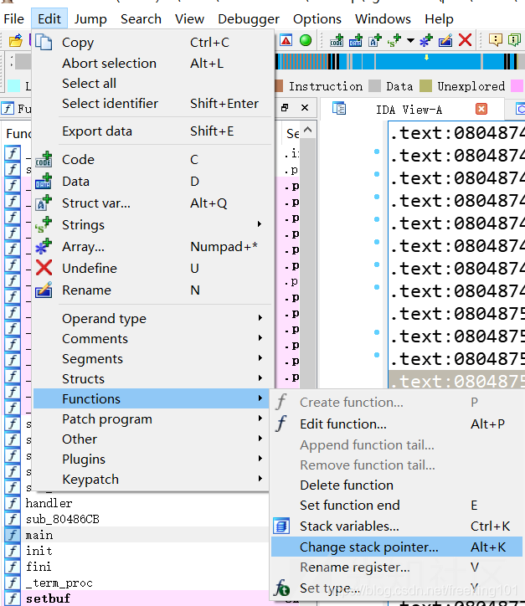This screenshot has height=606, width=525.
Task: Click the green circle run icon
Action: [x=306, y=40]
